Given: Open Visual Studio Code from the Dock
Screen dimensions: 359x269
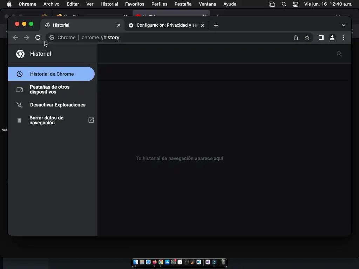Looking at the screenshot, I should point(199,262).
